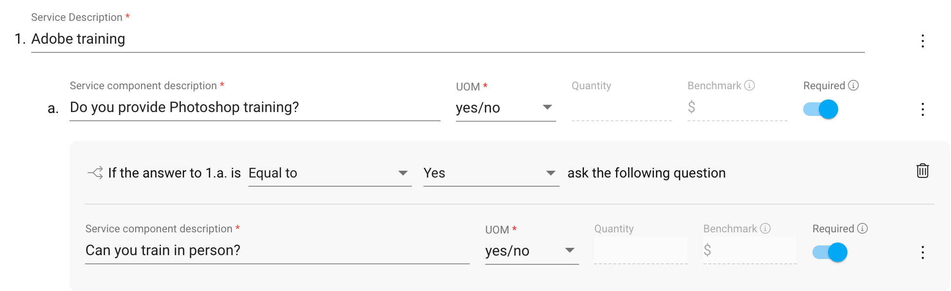Show Benchmark info for Photoshop training row

point(750,85)
